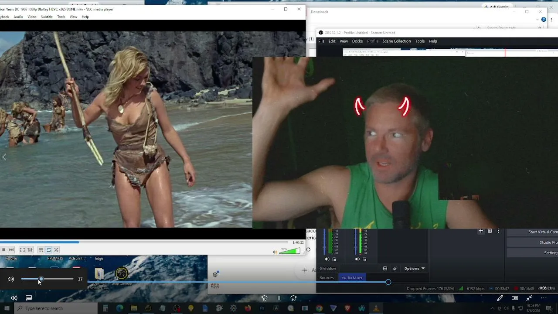Open the Audio menu in VLC
558x314 pixels.
point(18,17)
